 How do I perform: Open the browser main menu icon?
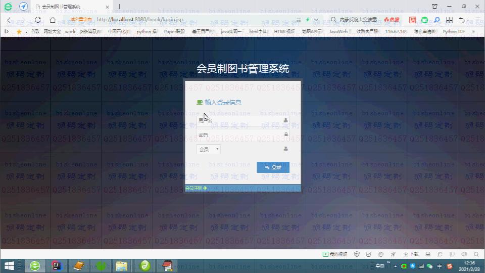click(x=478, y=20)
